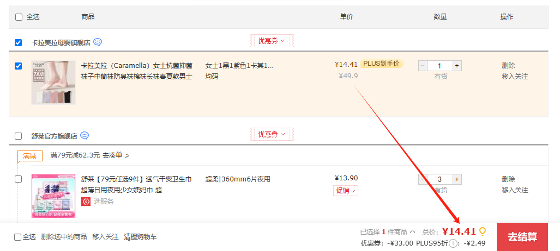Viewport: 560px width, 251px height.
Task: Open Caramella socks product thumbnail
Action: point(53,83)
